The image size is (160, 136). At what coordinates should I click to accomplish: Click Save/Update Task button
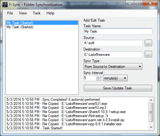click(x=118, y=88)
